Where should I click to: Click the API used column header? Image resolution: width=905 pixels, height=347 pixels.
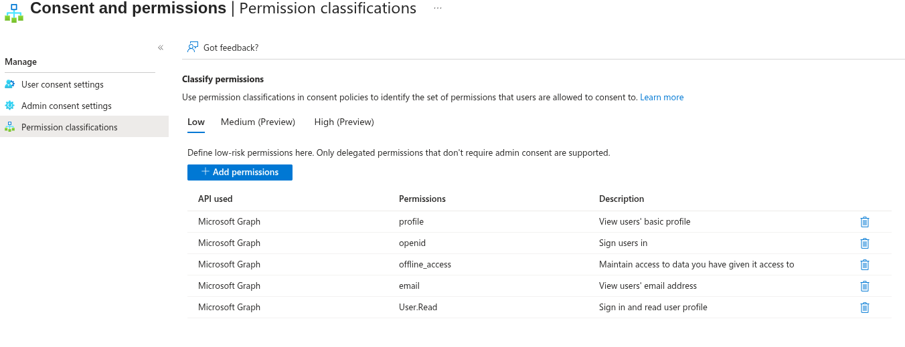click(x=216, y=199)
